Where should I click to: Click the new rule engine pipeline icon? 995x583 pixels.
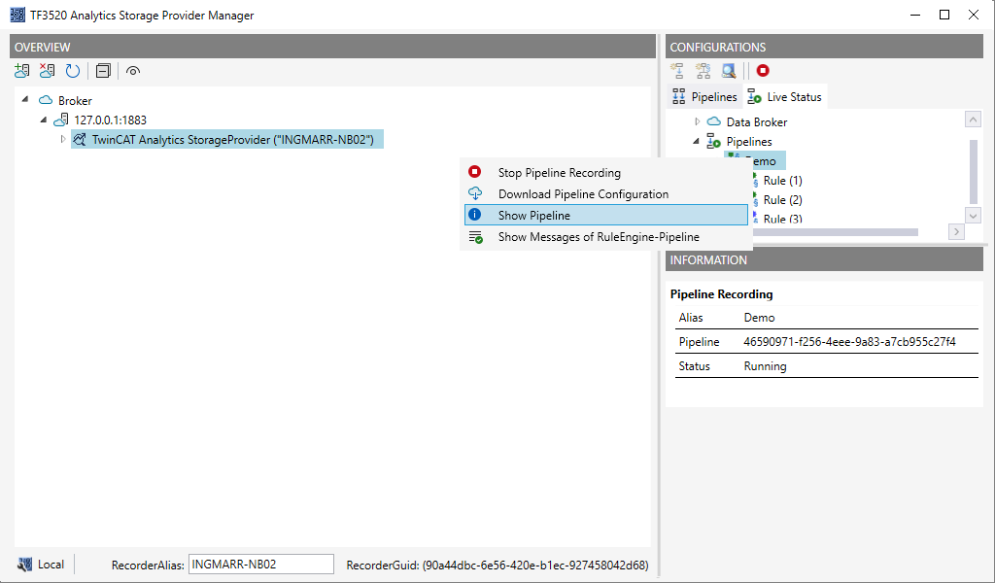tap(703, 71)
